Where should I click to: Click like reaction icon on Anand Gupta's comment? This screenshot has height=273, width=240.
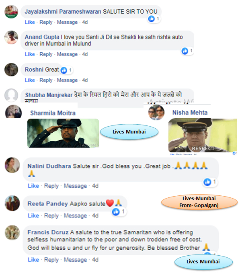[185, 51]
